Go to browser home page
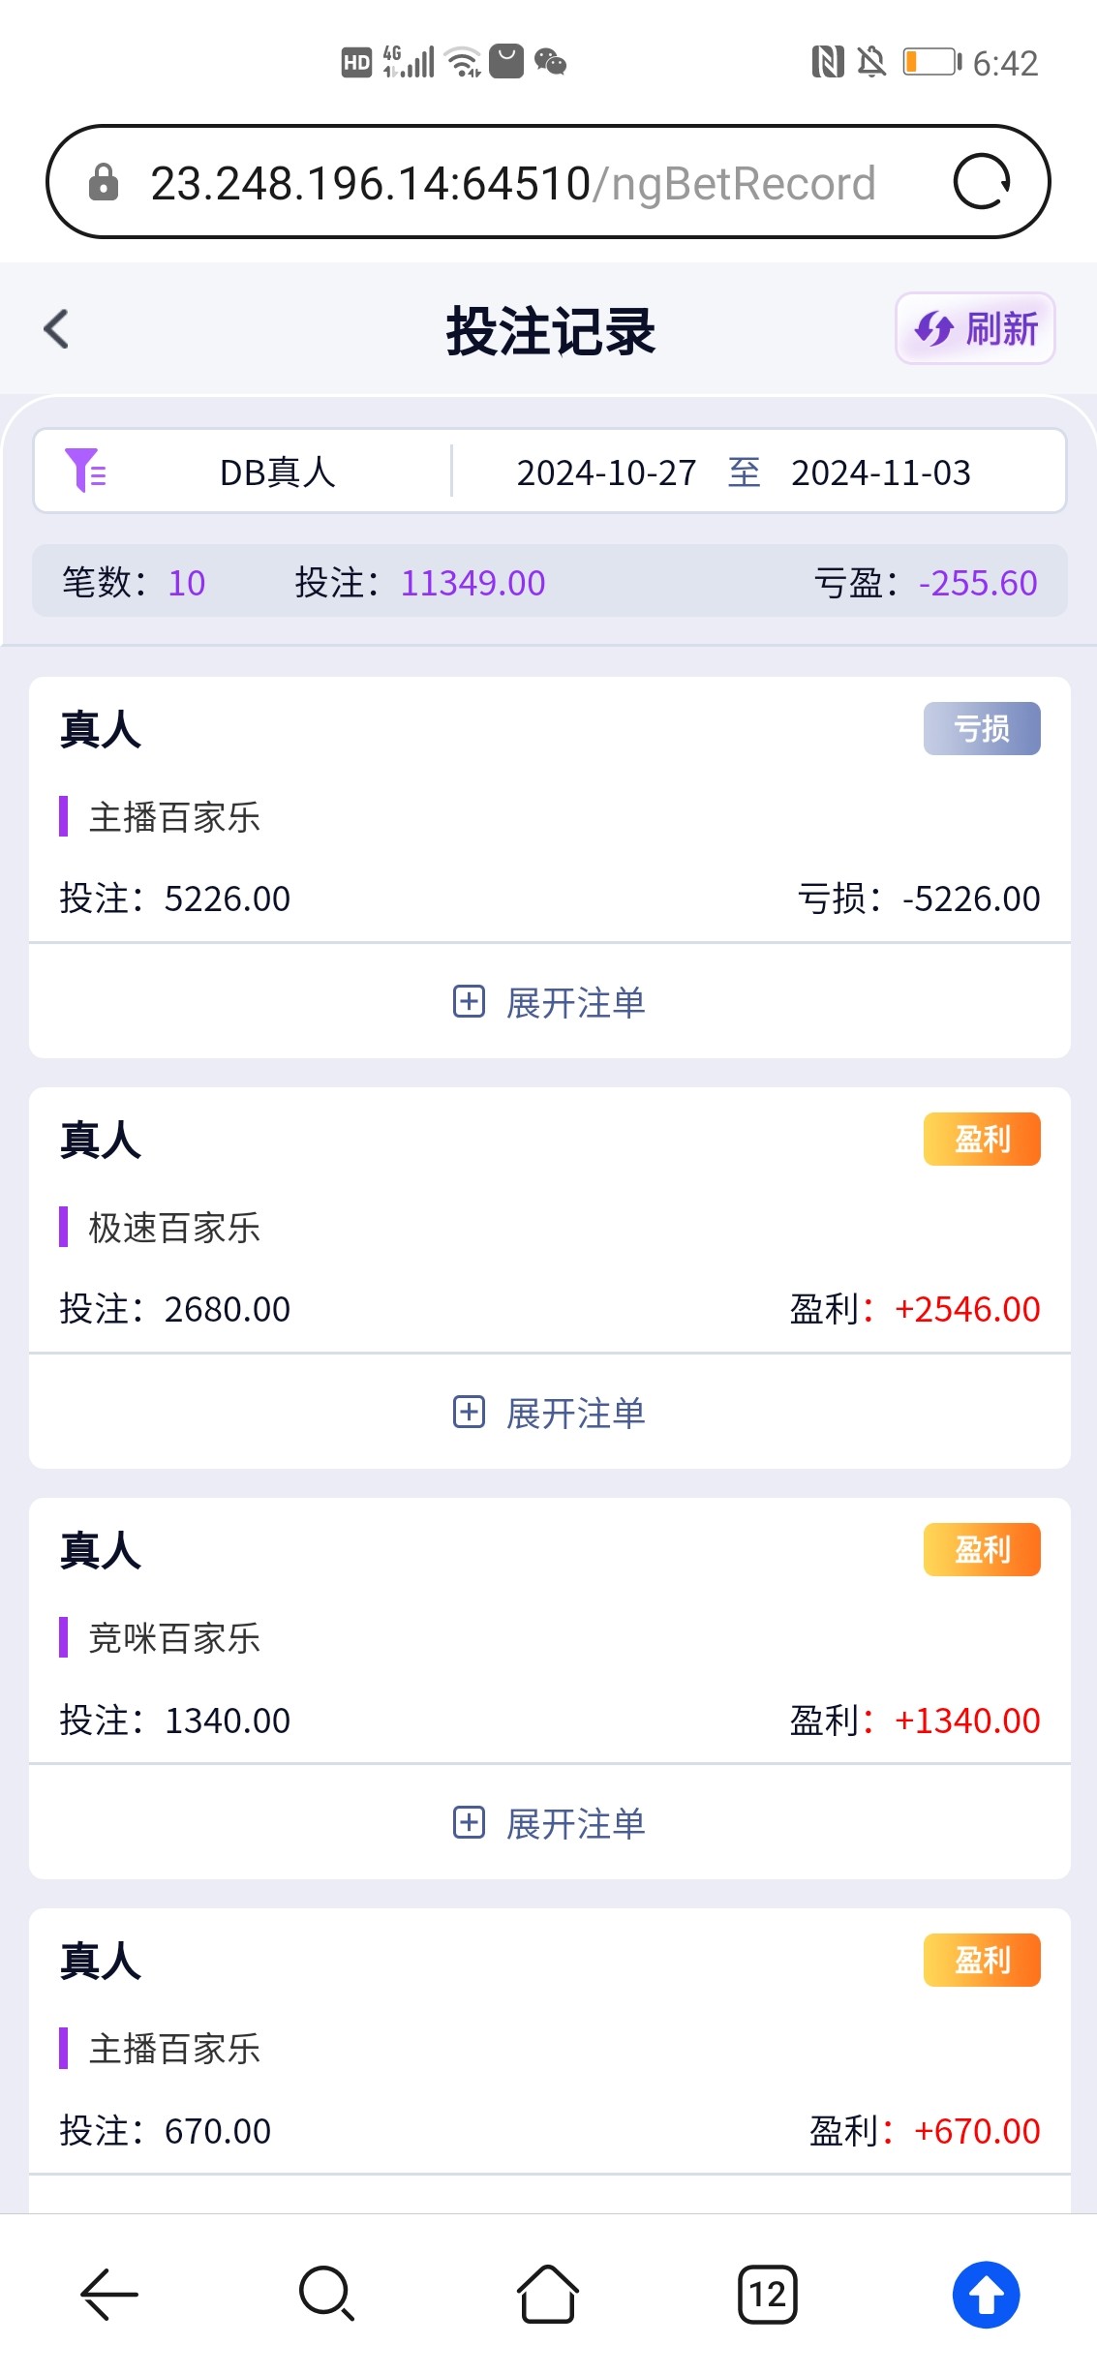The width and height of the screenshot is (1097, 2375). point(547,2294)
